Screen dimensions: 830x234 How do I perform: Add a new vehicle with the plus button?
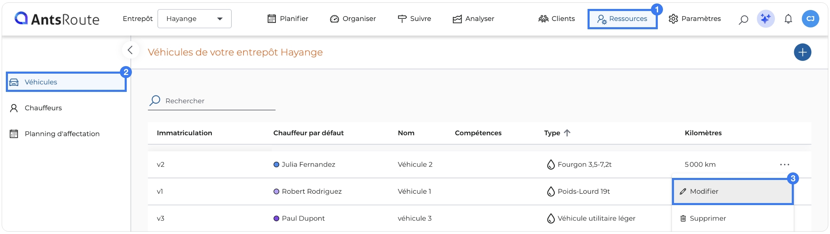tap(802, 52)
